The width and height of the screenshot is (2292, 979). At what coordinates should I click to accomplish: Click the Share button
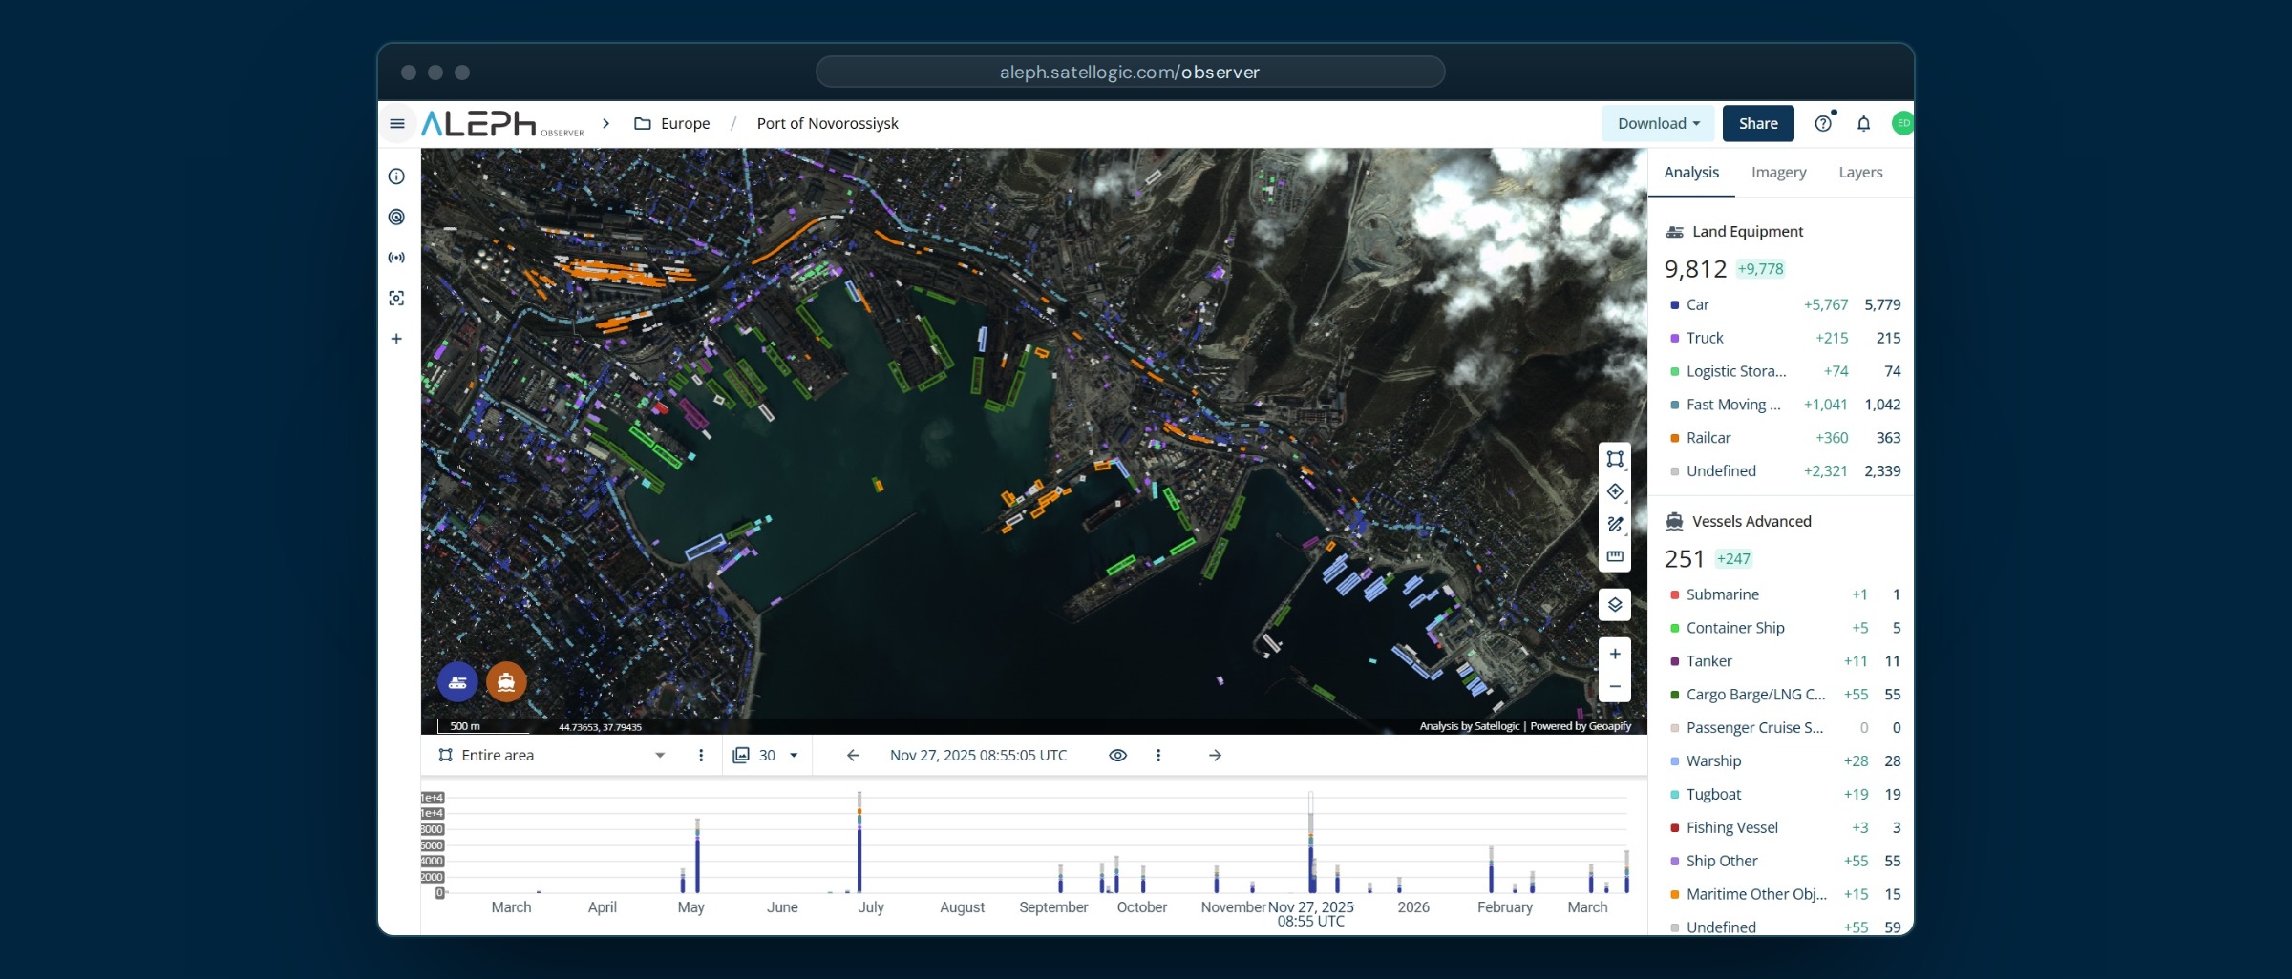(1758, 123)
